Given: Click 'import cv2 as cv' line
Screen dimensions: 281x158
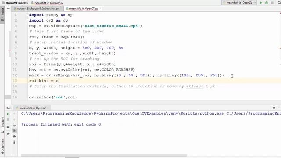Looking at the screenshot, I should point(49,21).
